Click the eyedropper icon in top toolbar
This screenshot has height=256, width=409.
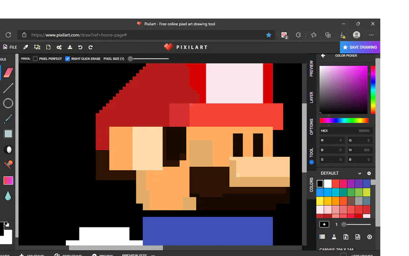tap(25, 47)
